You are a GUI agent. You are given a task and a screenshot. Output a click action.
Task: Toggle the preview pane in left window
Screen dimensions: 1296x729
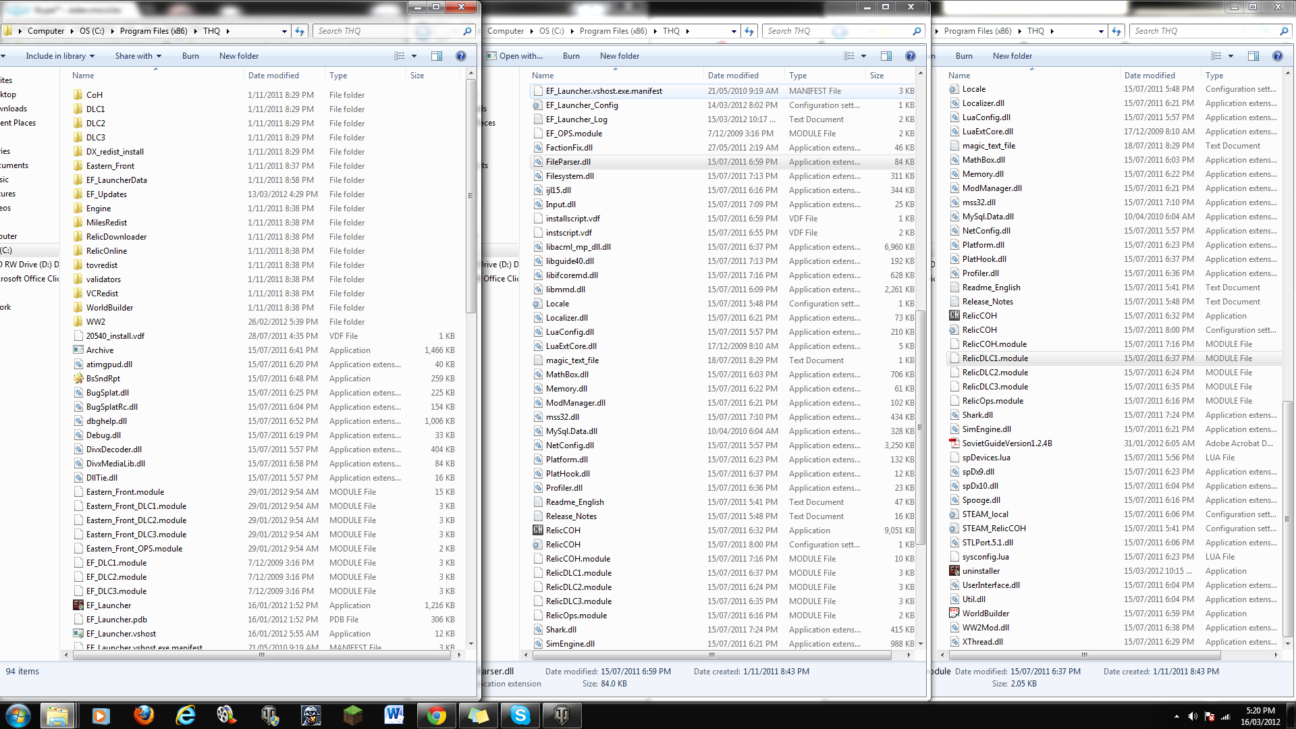click(x=437, y=56)
